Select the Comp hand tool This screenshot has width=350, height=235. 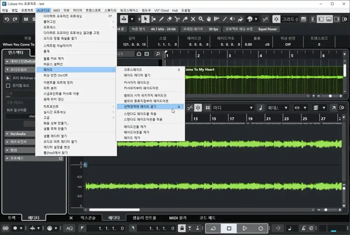point(209,19)
